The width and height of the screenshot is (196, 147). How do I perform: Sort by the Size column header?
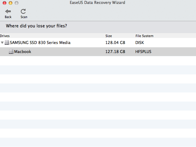click(109, 36)
